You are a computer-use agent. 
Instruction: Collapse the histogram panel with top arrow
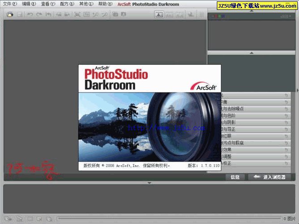[x=251, y=11]
